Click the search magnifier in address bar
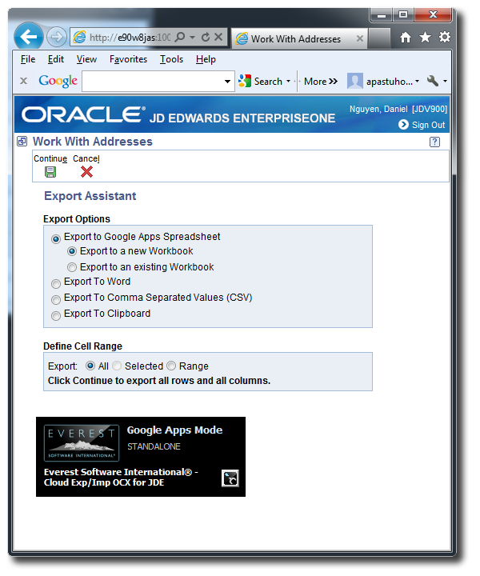 coord(179,37)
